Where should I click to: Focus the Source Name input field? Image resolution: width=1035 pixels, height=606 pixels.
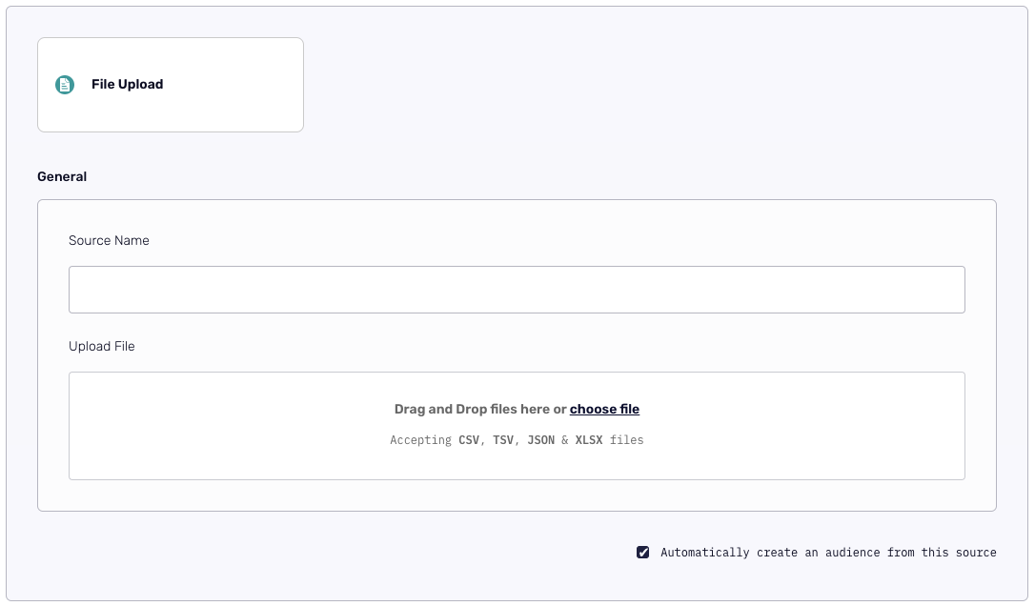click(517, 290)
